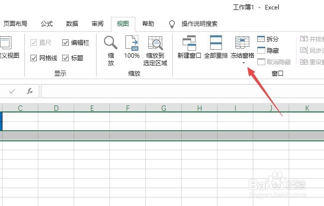Select column I header
The width and height of the screenshot is (324, 206).
tap(235, 108)
